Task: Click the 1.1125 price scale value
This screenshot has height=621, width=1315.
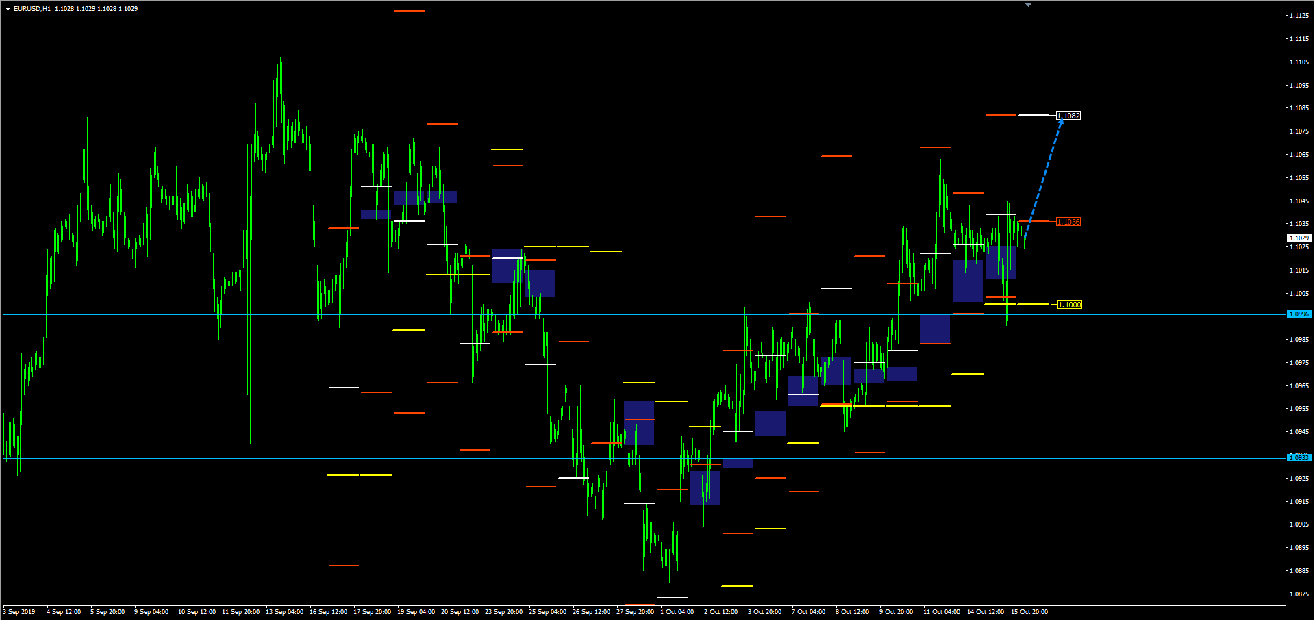Action: click(1299, 16)
